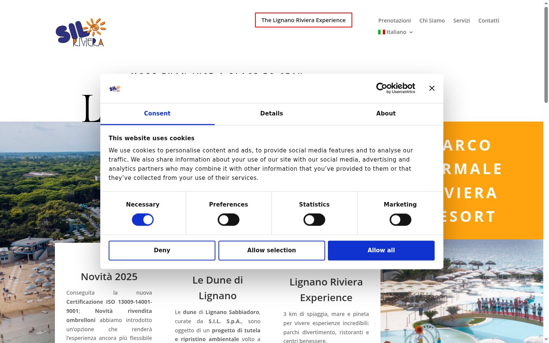Click the Novità 2025 heading
Screen dimensions: 549x343
click(x=109, y=277)
